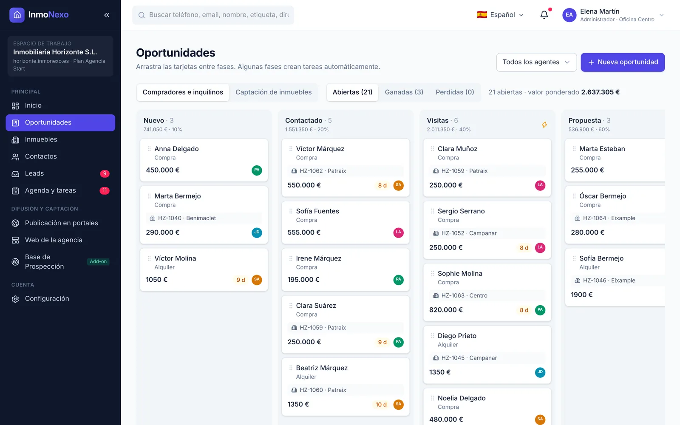Select the Abiertas (21) tab
This screenshot has height=425, width=680.
tap(352, 92)
